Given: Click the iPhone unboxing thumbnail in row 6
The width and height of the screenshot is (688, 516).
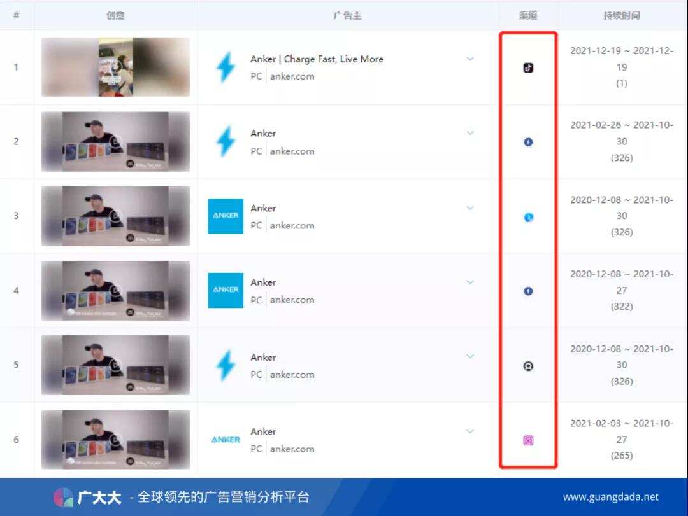Looking at the screenshot, I should tap(115, 439).
